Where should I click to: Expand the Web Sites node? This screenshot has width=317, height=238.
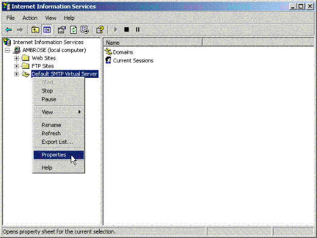click(16, 58)
